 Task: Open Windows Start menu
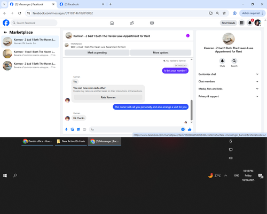[x=5, y=175]
